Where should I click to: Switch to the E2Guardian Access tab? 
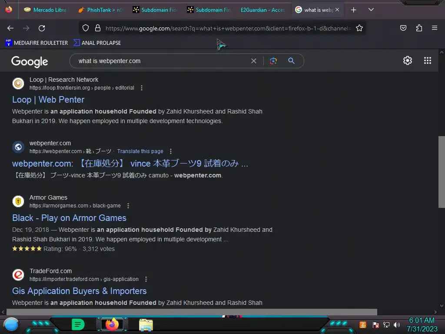click(x=262, y=10)
